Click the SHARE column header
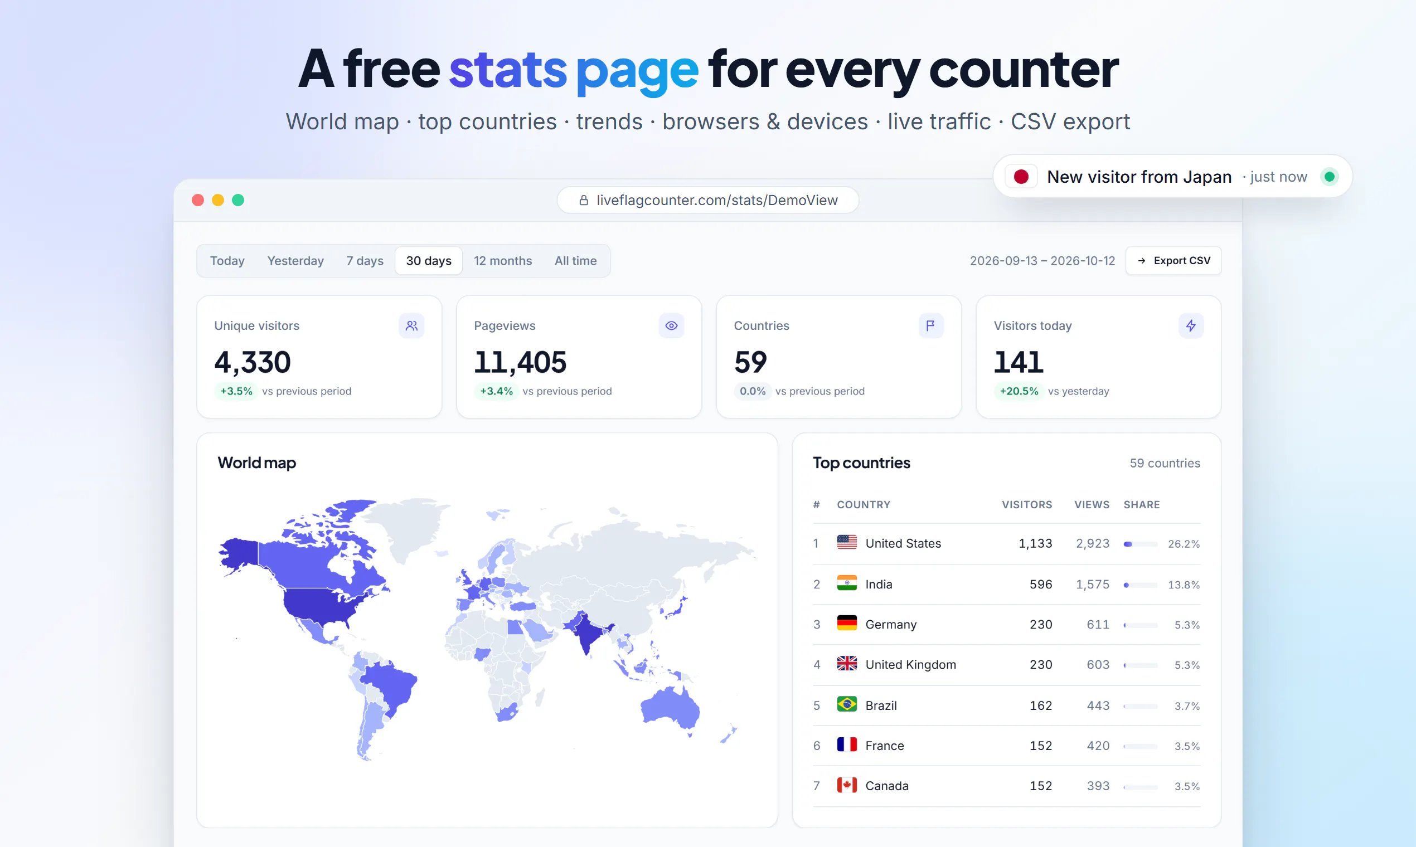Viewport: 1416px width, 847px height. tap(1141, 504)
